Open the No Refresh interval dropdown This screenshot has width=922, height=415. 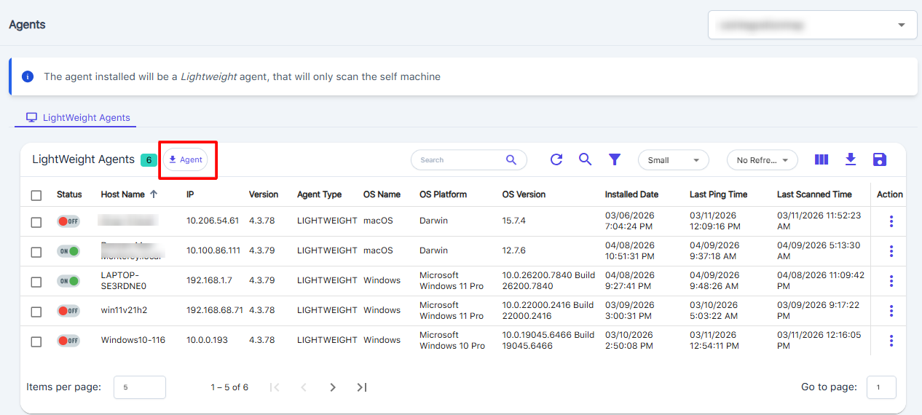pyautogui.click(x=762, y=160)
